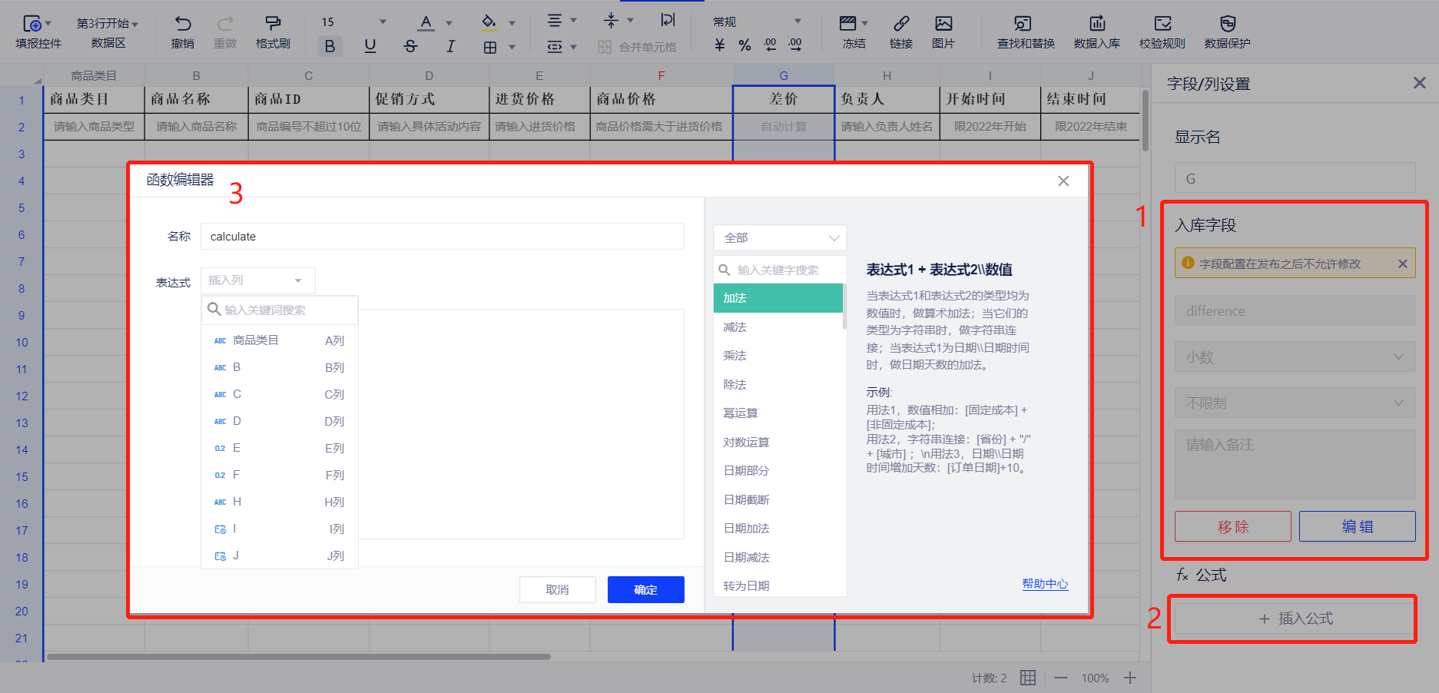Toggle Underline formatting
The height and width of the screenshot is (693, 1439).
click(x=370, y=46)
